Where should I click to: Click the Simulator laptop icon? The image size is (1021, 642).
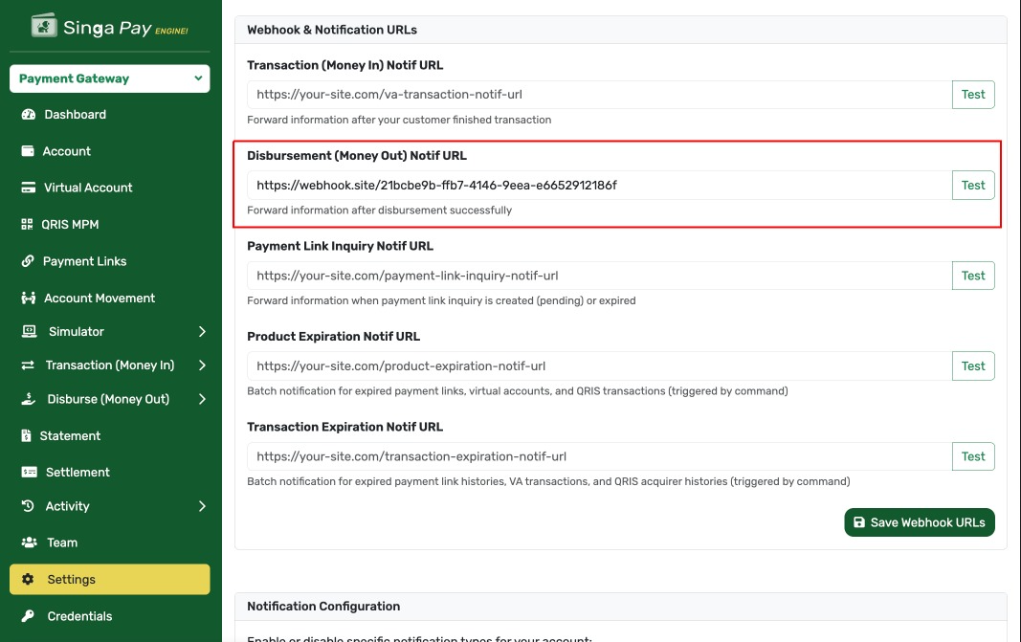(30, 331)
